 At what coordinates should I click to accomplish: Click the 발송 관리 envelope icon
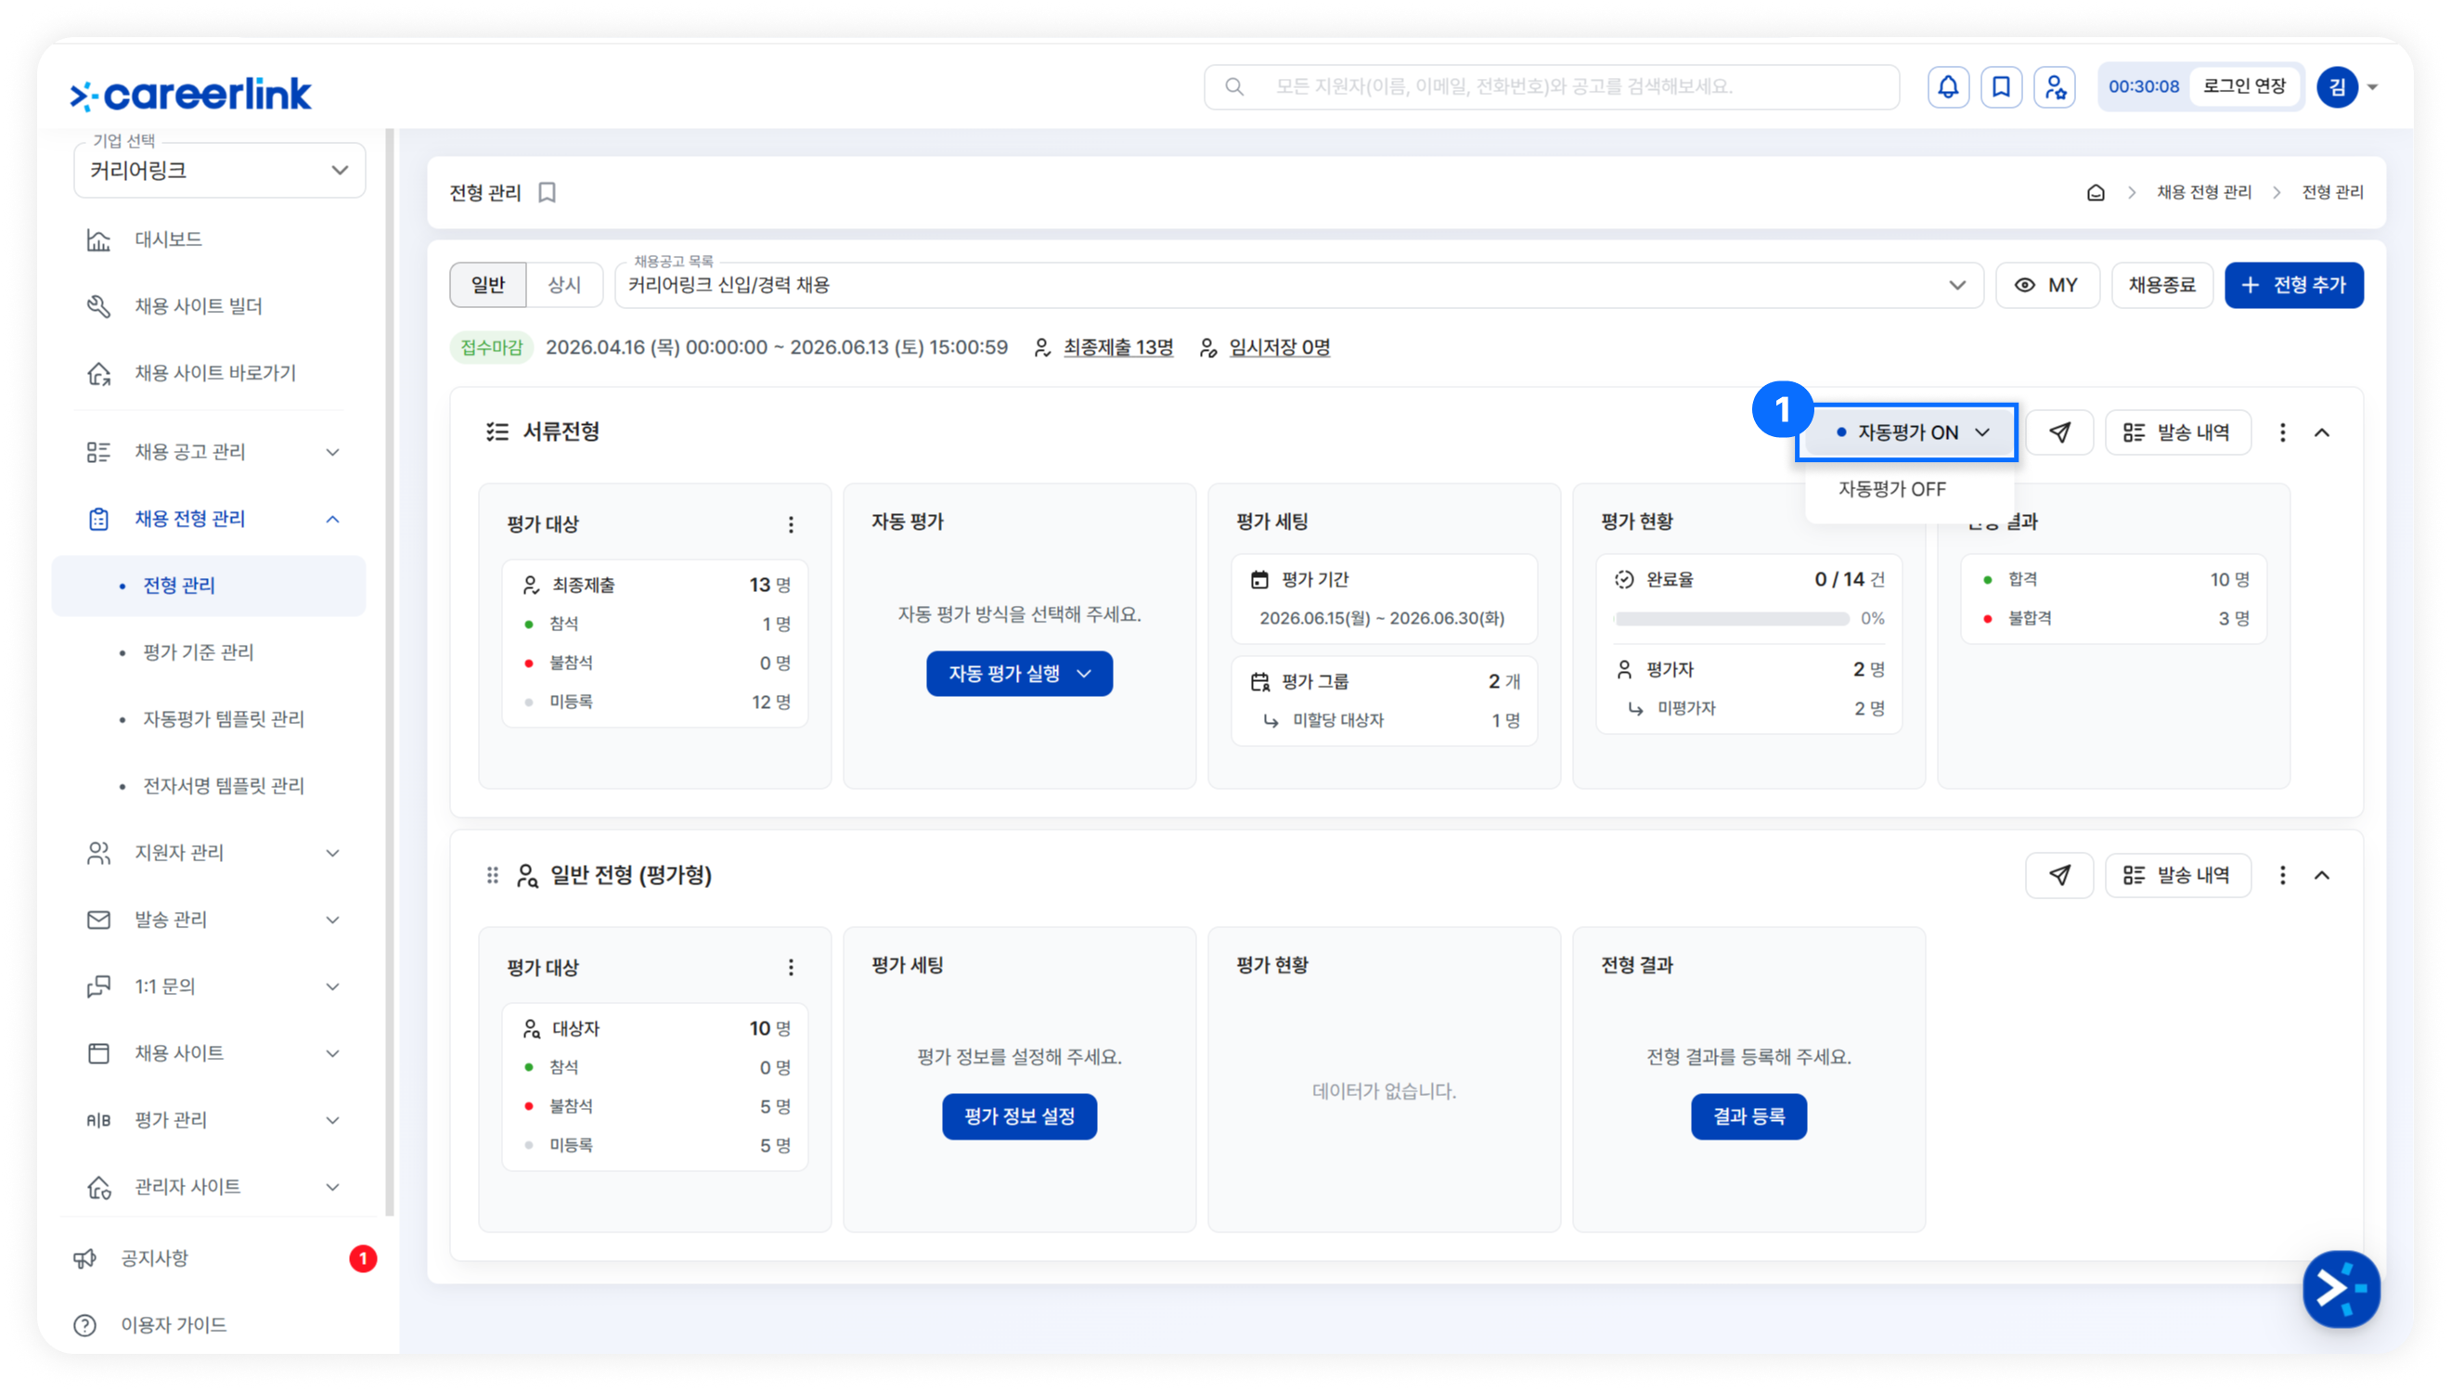(x=98, y=920)
